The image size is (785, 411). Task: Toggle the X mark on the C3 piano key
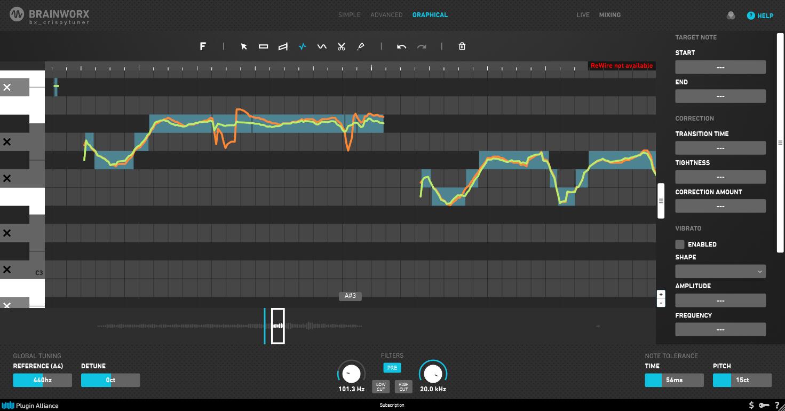point(7,270)
